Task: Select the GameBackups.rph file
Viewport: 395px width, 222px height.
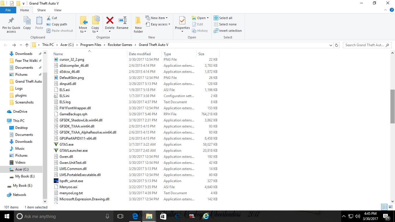Action: [73, 114]
